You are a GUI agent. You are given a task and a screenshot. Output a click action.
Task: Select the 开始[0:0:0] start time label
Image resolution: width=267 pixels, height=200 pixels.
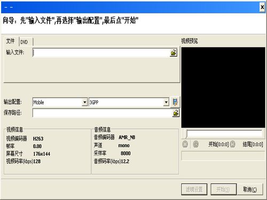pos(218,145)
